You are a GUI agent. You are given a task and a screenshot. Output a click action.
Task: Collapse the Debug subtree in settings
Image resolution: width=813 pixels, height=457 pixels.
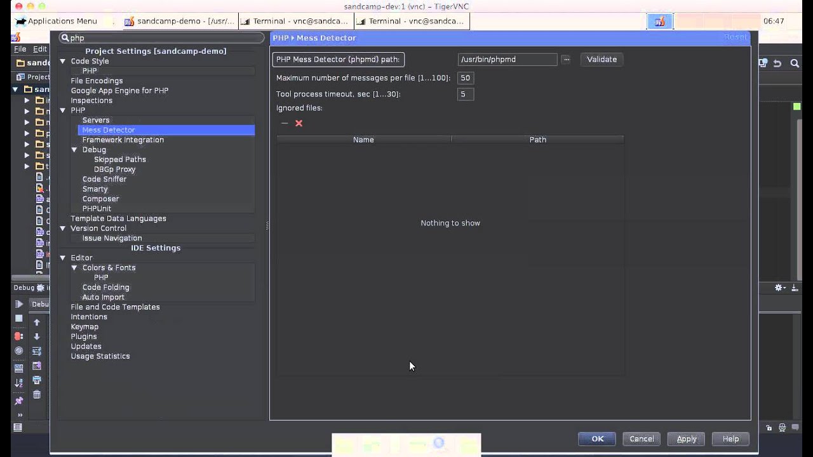(74, 150)
